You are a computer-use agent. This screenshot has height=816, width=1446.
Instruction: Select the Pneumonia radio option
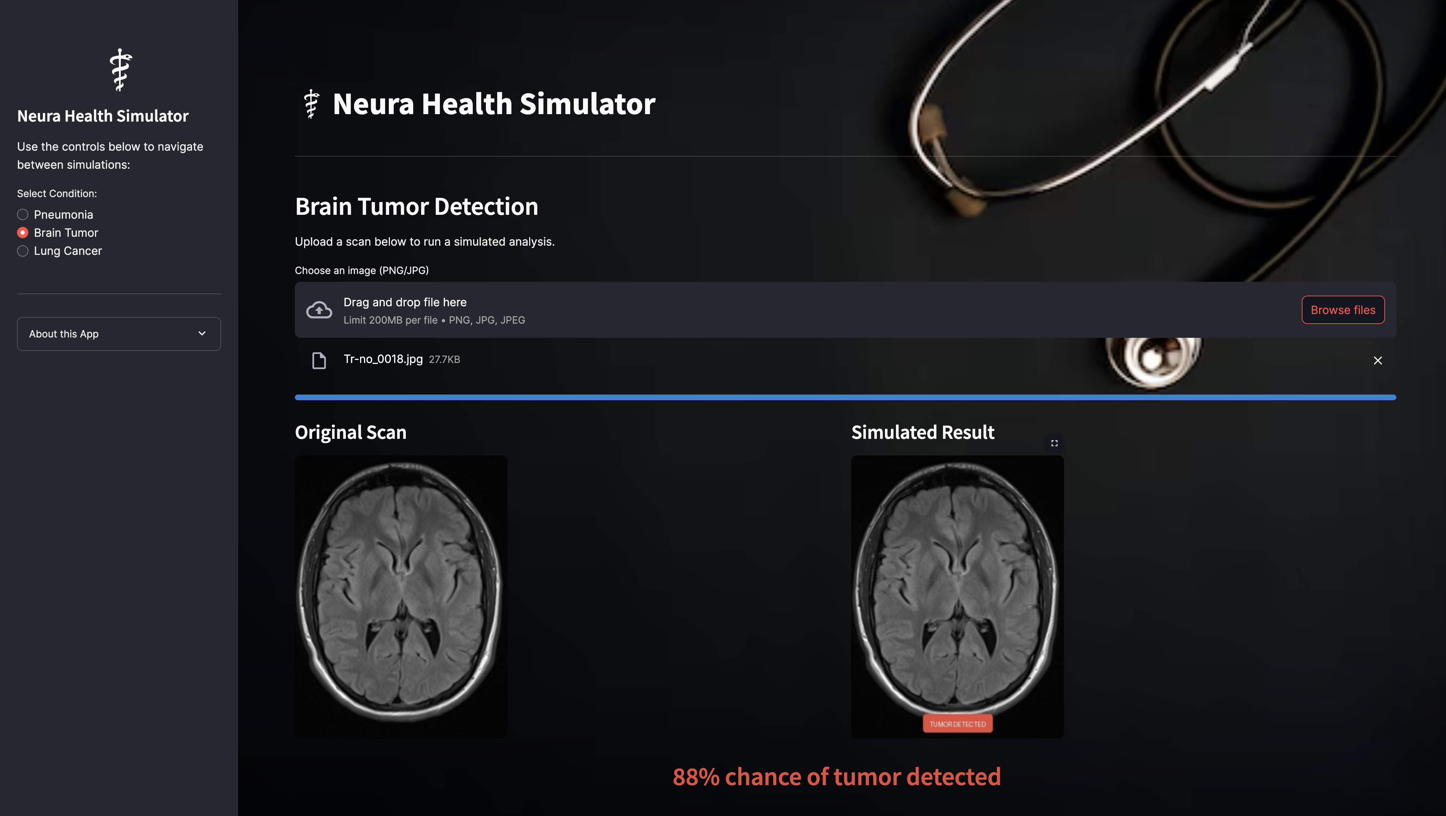coord(23,214)
